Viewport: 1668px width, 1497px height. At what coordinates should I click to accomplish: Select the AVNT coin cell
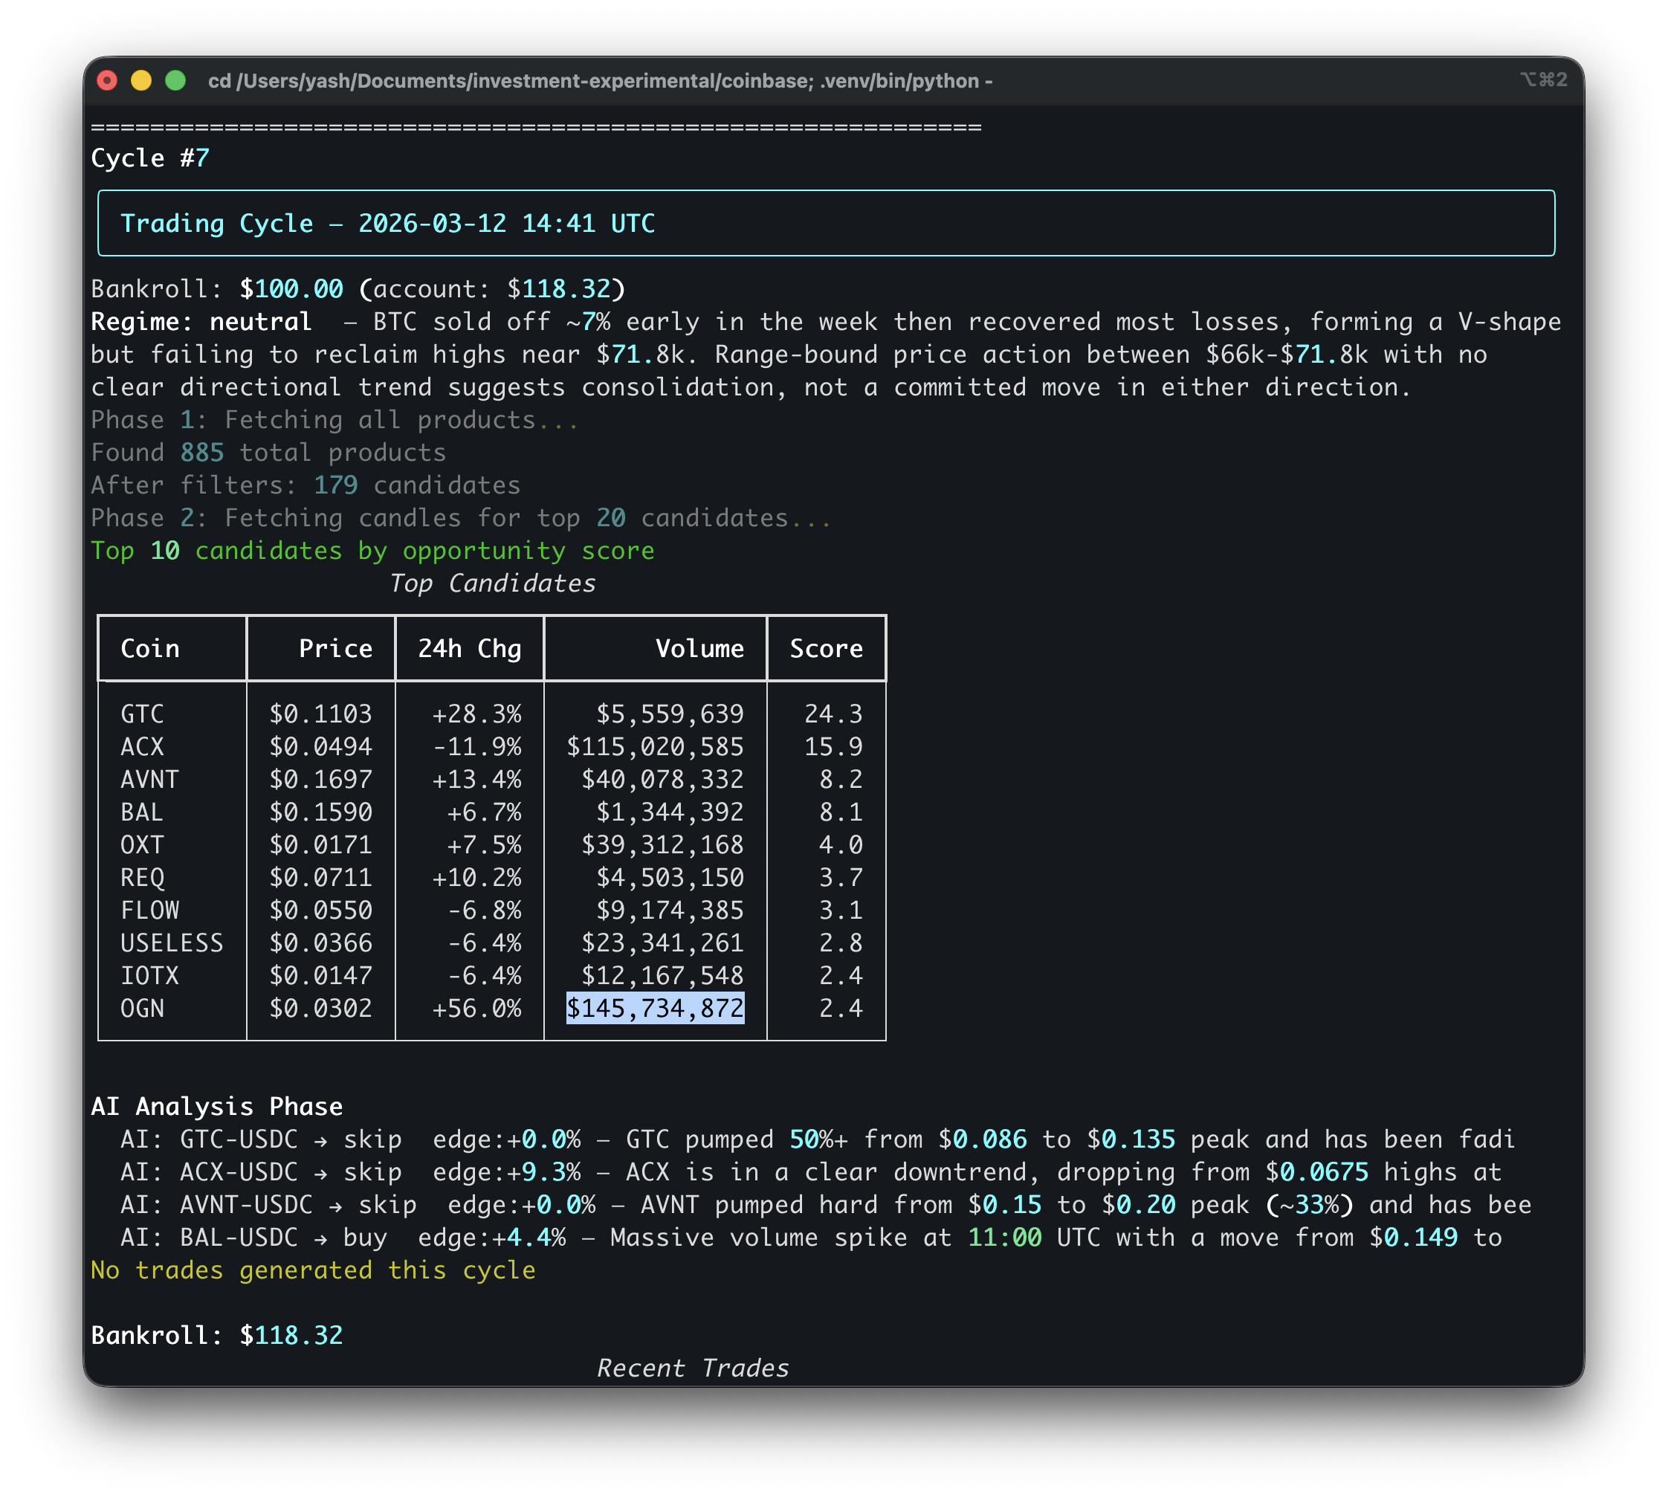click(x=149, y=780)
